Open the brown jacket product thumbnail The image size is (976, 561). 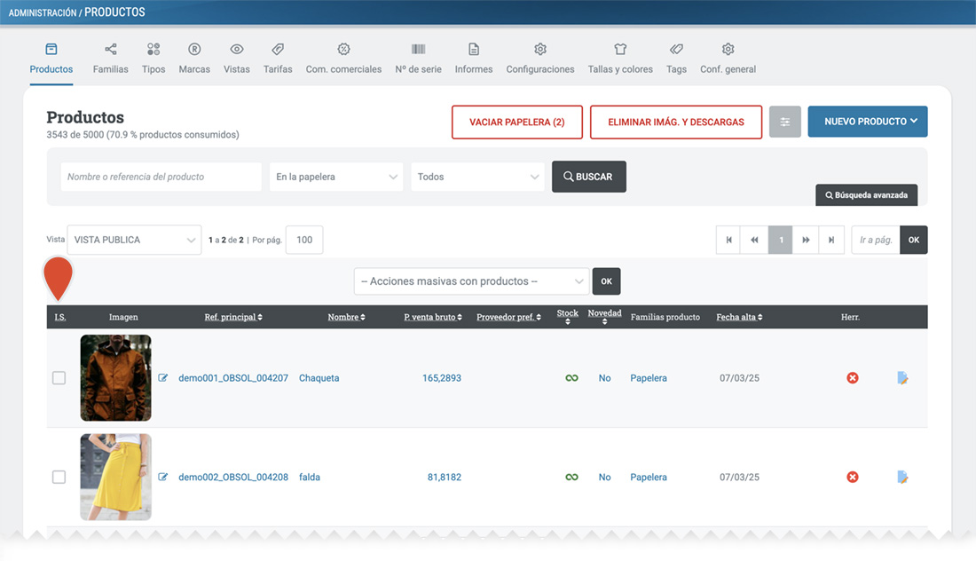[115, 378]
